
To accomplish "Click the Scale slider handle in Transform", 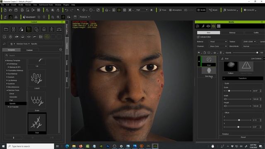I will coord(229,91).
